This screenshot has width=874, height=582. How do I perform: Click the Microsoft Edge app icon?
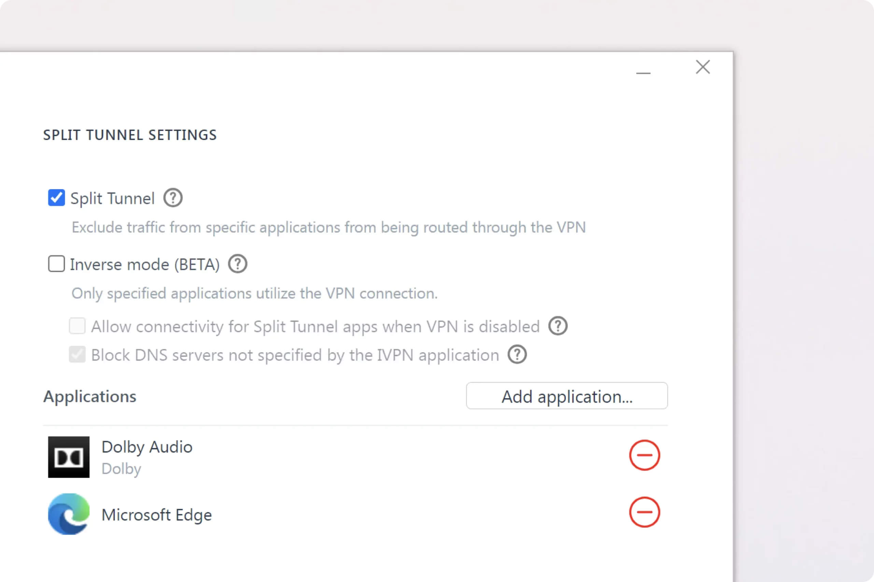[69, 514]
